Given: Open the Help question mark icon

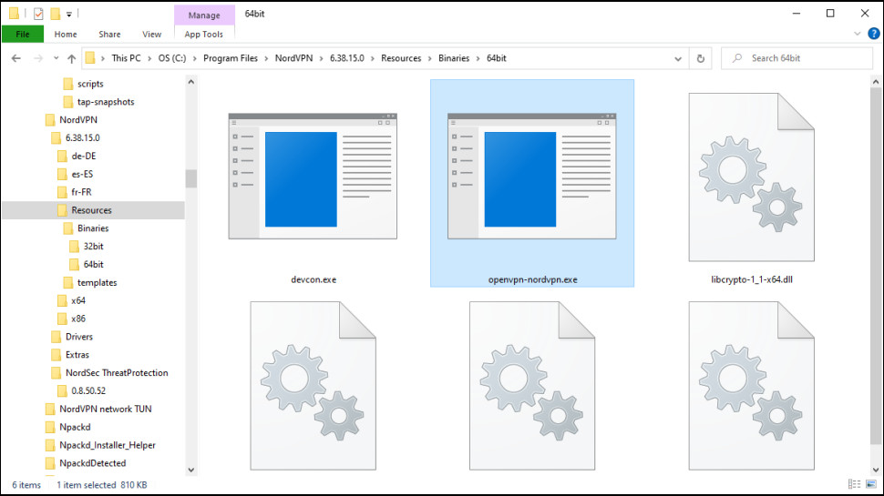Looking at the screenshot, I should point(873,34).
